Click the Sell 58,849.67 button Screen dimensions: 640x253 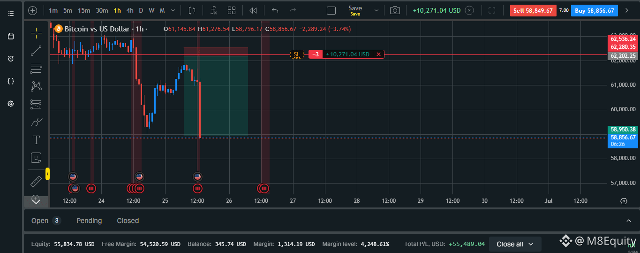coord(533,10)
